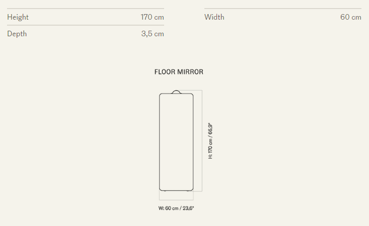
Task: Click the divider line under Height row
Action: [86, 25]
